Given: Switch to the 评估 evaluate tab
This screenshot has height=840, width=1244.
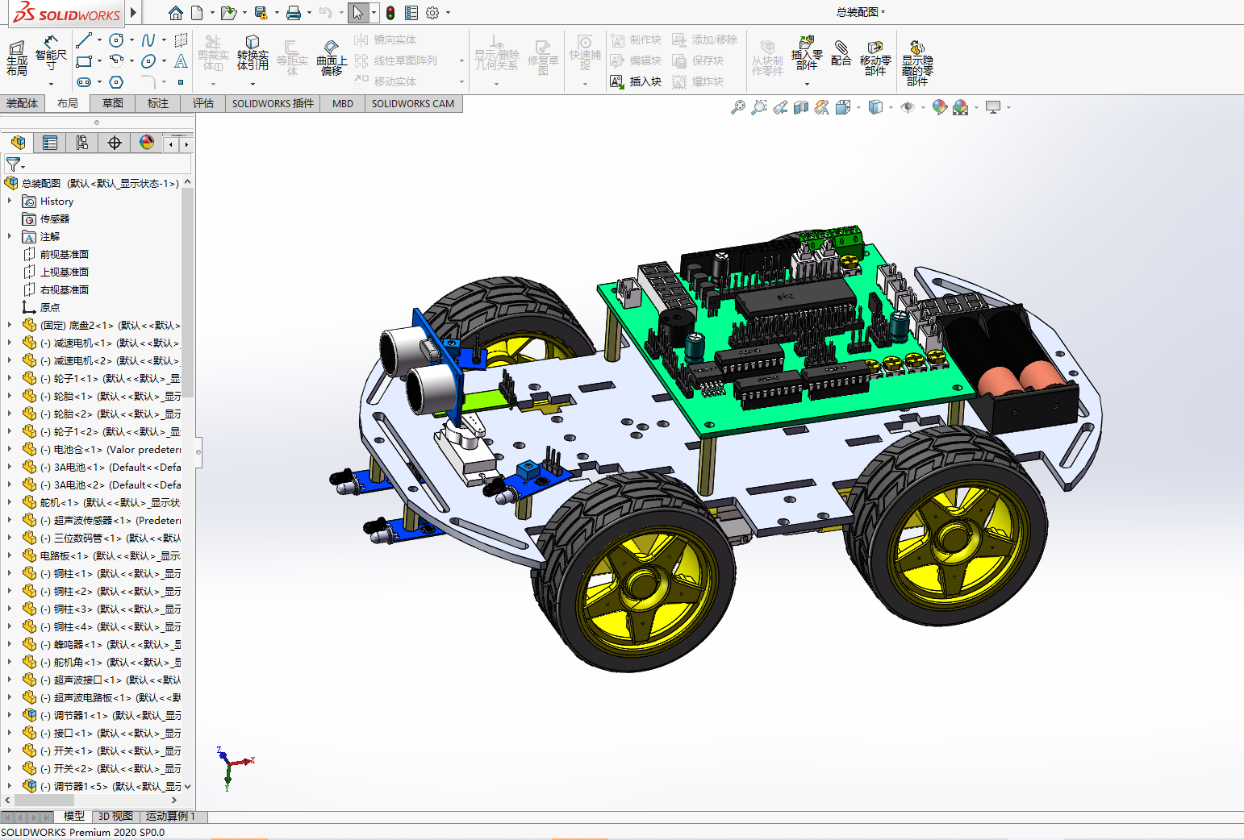Looking at the screenshot, I should pyautogui.click(x=203, y=103).
